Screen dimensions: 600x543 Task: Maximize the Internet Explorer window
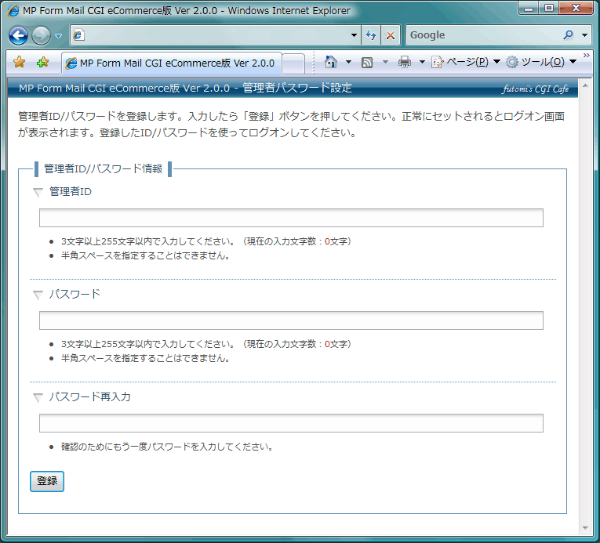[549, 8]
